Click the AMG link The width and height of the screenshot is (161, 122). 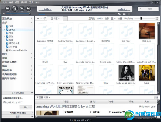(100, 19)
